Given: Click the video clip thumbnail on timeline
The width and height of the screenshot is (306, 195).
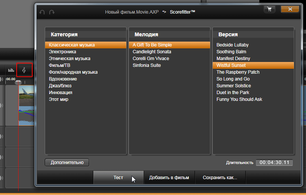Looking at the screenshot, I should point(26,105).
